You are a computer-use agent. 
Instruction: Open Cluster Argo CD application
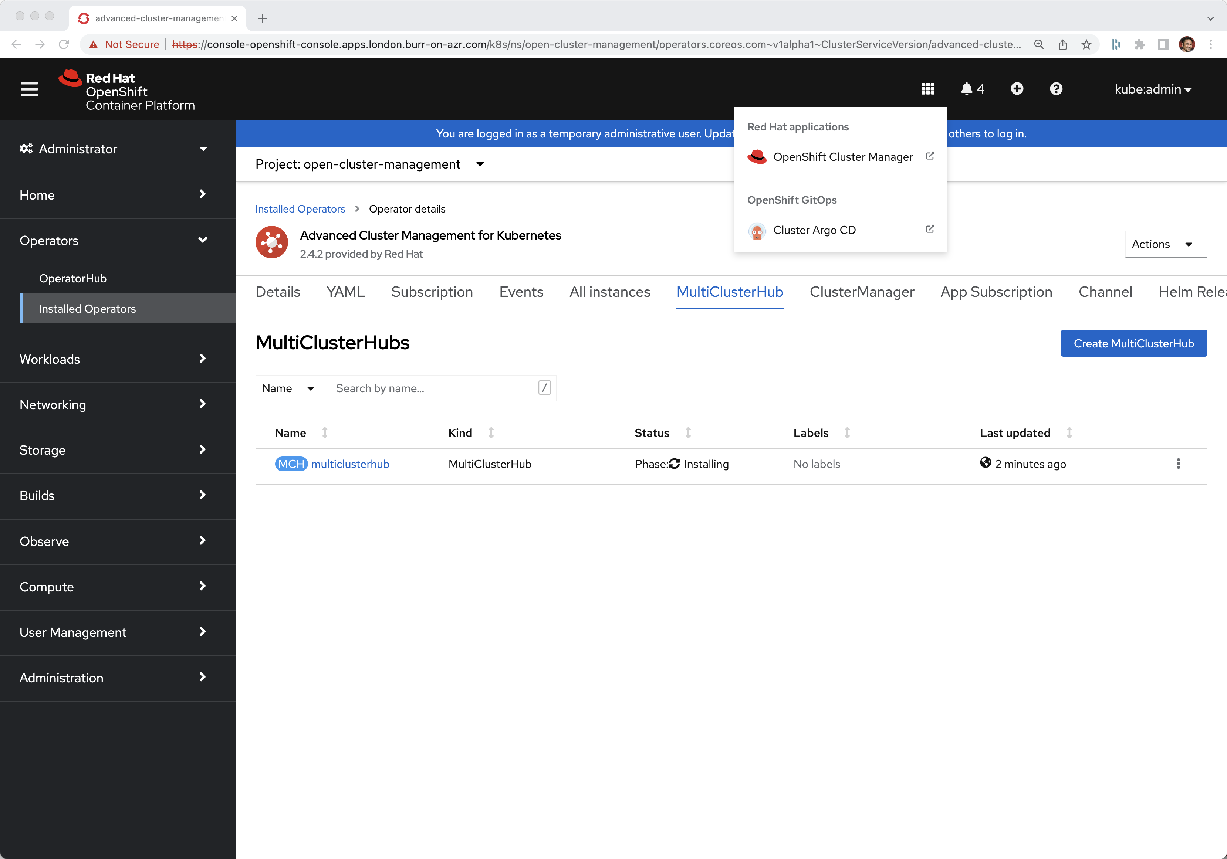pyautogui.click(x=841, y=230)
